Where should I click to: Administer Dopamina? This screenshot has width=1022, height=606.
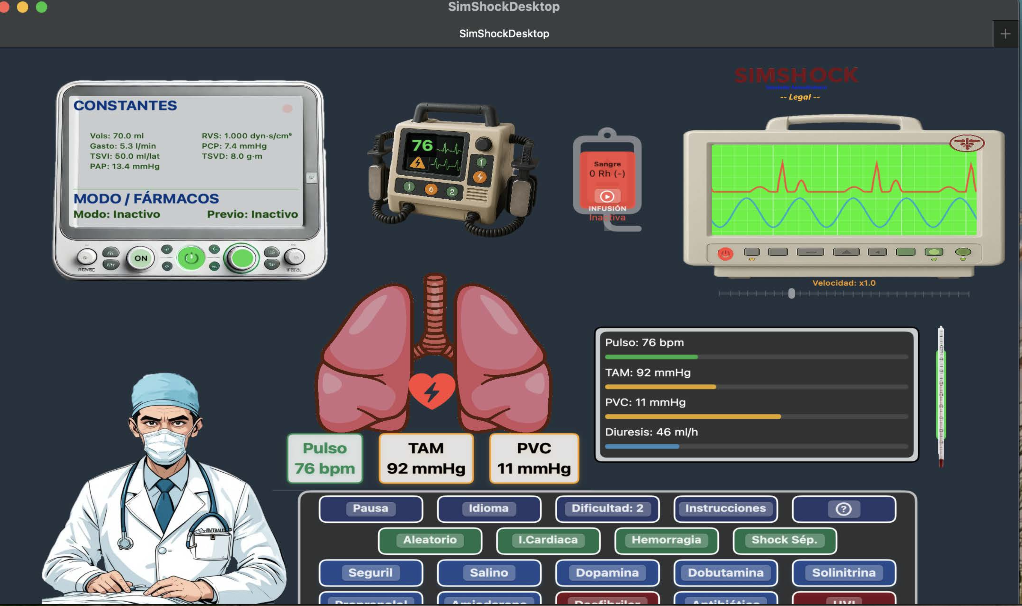(607, 573)
